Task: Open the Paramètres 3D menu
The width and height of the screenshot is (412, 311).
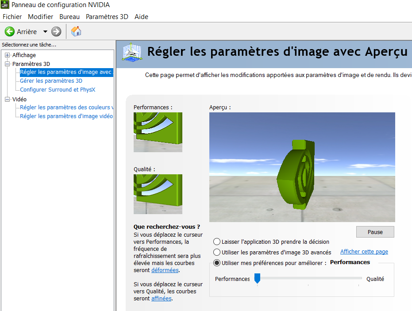Action: point(107,17)
